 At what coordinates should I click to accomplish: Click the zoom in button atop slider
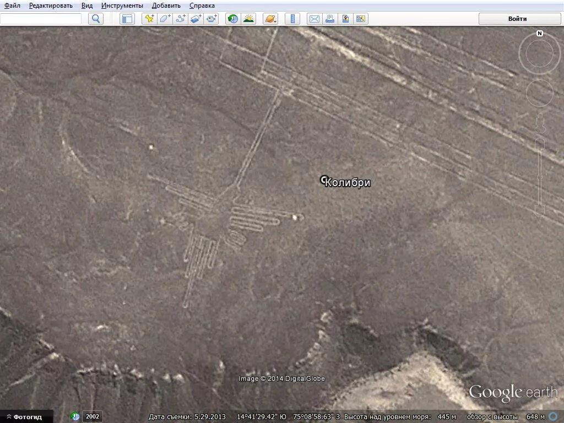540,144
